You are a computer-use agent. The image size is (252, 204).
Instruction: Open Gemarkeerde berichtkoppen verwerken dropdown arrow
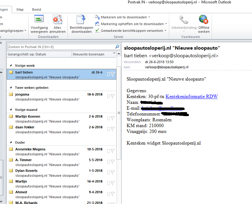(x=165, y=31)
